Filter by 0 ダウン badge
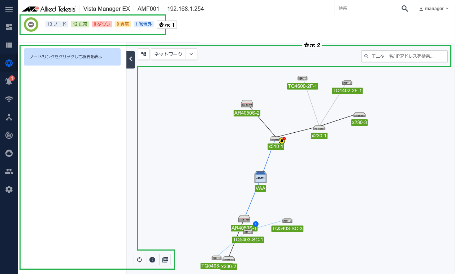This screenshot has height=274, width=455. (x=102, y=24)
